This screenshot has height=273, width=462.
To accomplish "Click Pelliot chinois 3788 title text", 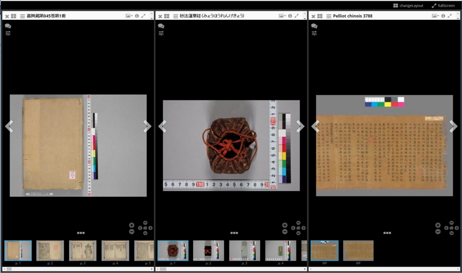I will 353,16.
